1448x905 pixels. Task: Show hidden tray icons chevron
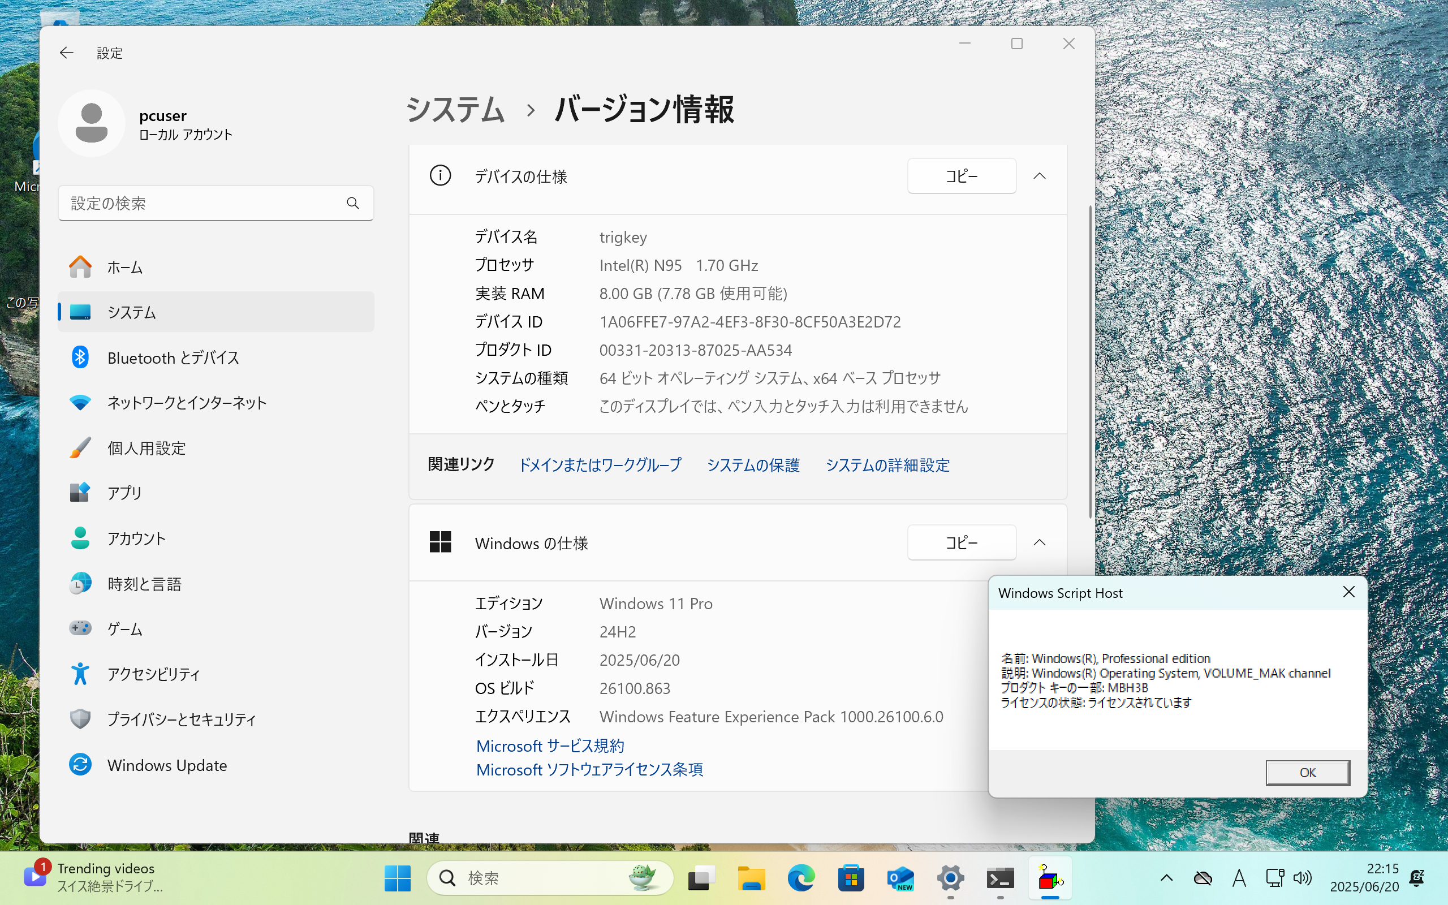1166,878
